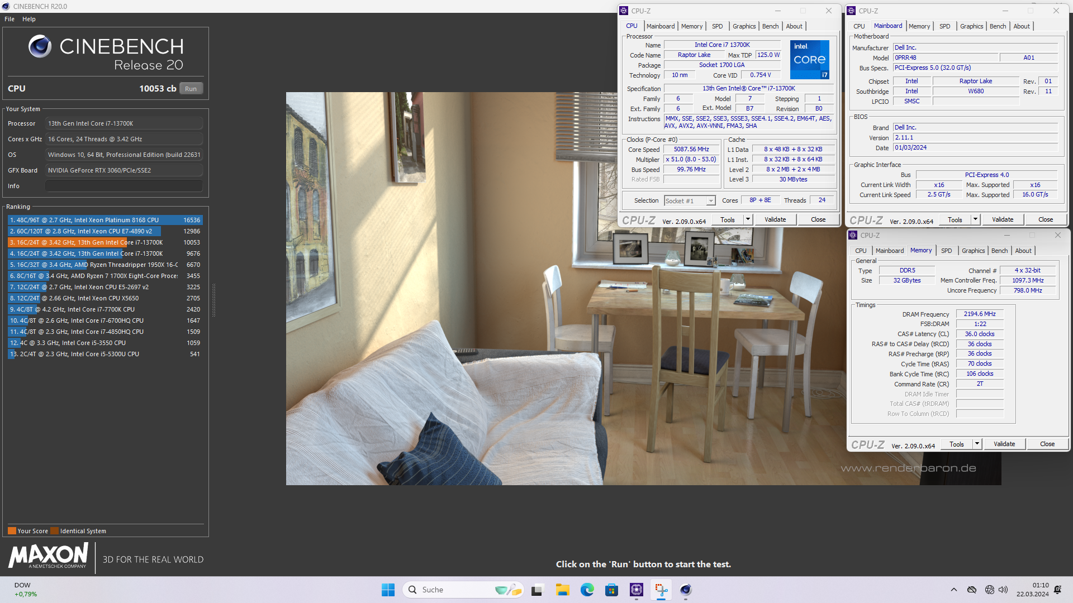Open volume control tray icon
The width and height of the screenshot is (1073, 603).
pyautogui.click(x=1003, y=590)
